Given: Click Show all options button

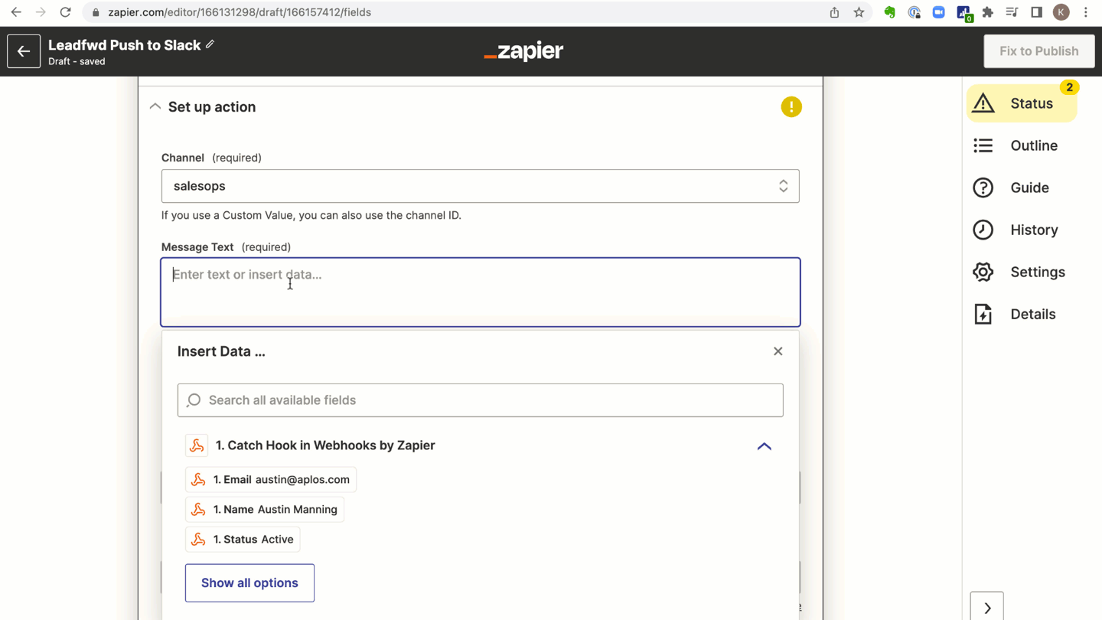Looking at the screenshot, I should (x=249, y=583).
